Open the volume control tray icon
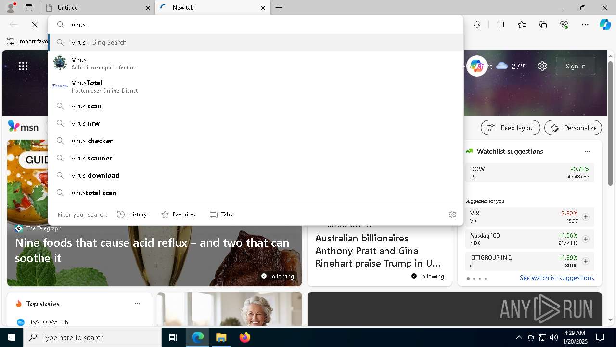The height and width of the screenshot is (347, 616). coord(554,337)
